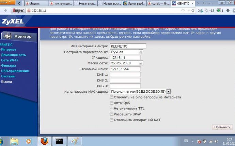Click the router icon beside Монитор
235x146 pixels.
point(7,36)
